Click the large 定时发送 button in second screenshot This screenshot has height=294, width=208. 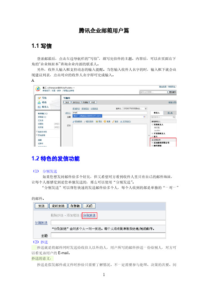[x=58, y=206]
